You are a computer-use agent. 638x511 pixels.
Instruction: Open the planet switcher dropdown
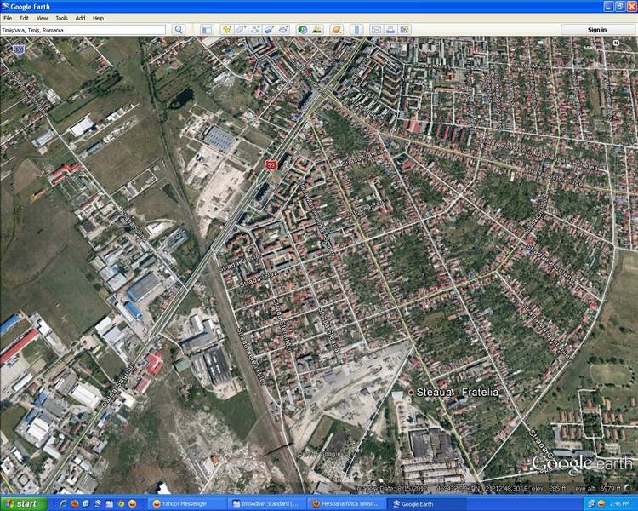(336, 30)
